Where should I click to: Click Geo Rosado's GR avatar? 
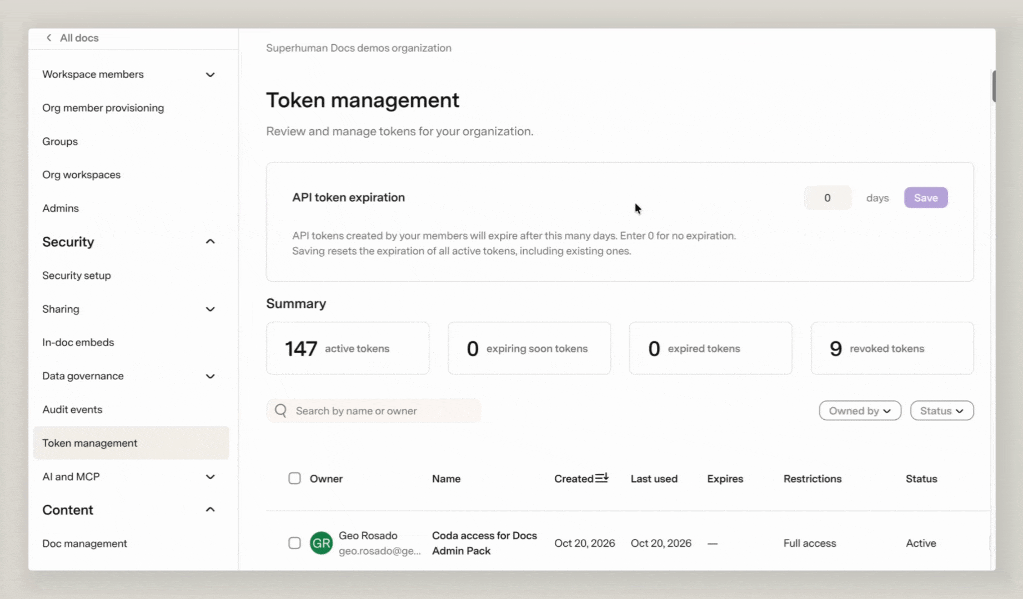tap(321, 543)
